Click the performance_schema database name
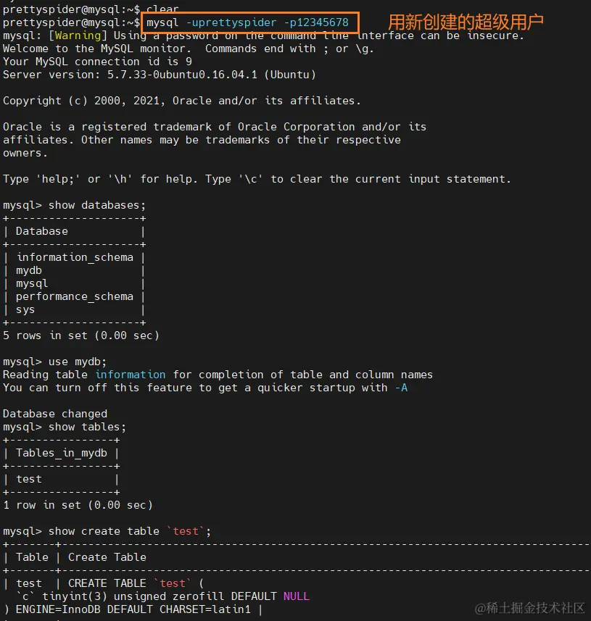 coord(75,296)
